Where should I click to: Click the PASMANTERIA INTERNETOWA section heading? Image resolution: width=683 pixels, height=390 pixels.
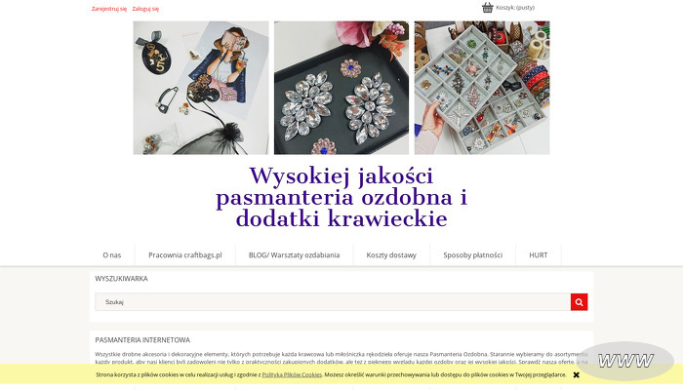click(x=142, y=340)
